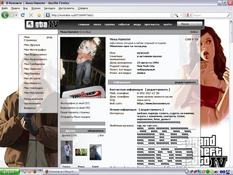Image resolution: width=233 pixels, height=175 pixels.
Task: Open the Файл menu
Action: [x=5, y=8]
